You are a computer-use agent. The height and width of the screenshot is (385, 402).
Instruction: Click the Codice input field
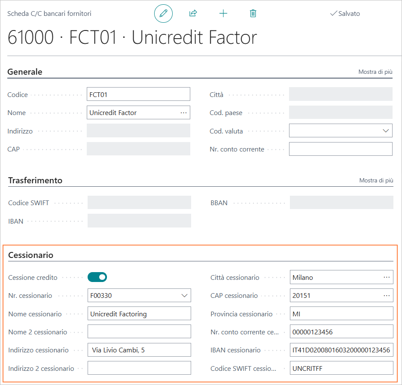tap(138, 94)
